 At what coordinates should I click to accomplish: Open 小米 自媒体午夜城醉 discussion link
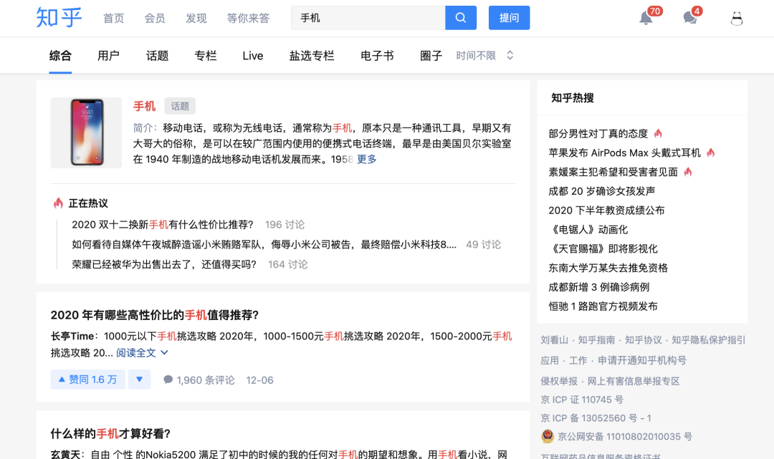[x=264, y=244]
